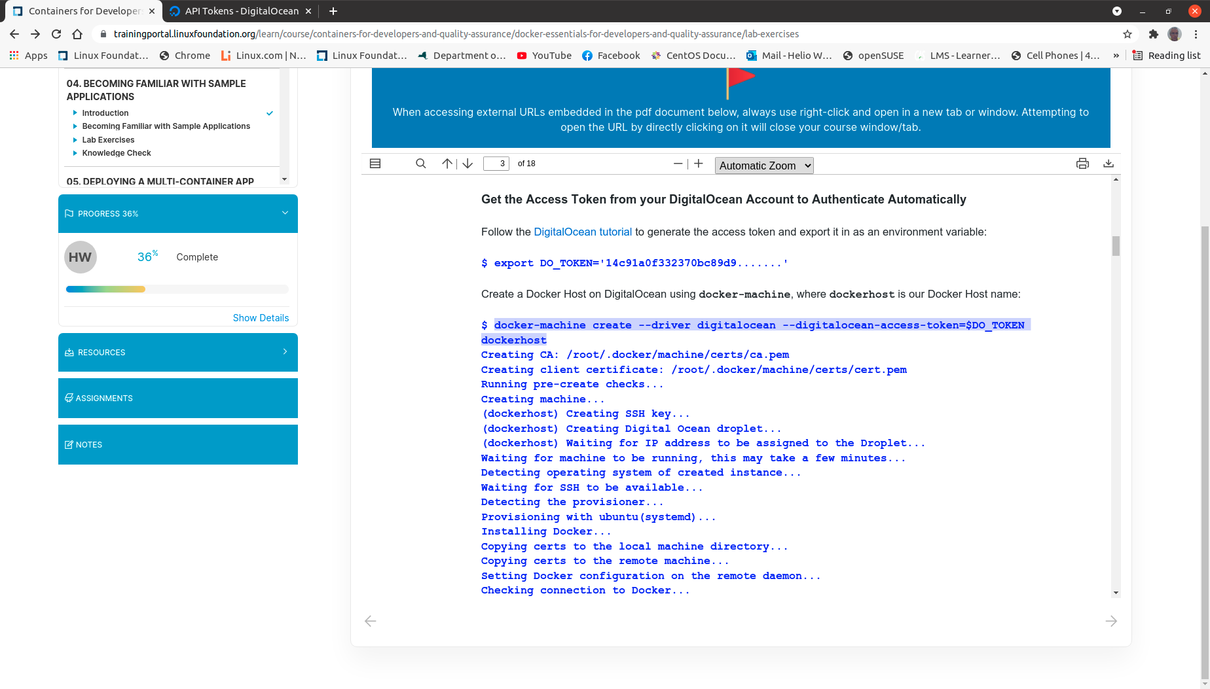Print the PDF document
The height and width of the screenshot is (689, 1210).
tap(1083, 164)
